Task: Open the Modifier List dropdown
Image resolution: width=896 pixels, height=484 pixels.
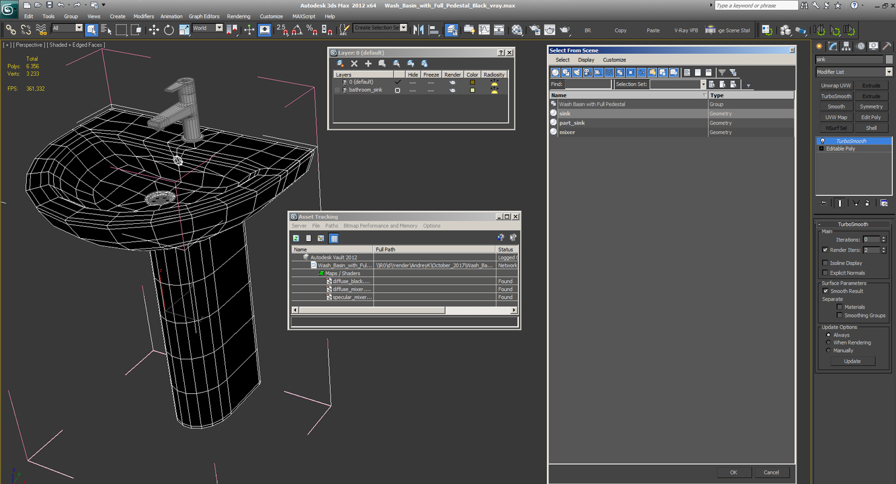Action: coord(854,72)
